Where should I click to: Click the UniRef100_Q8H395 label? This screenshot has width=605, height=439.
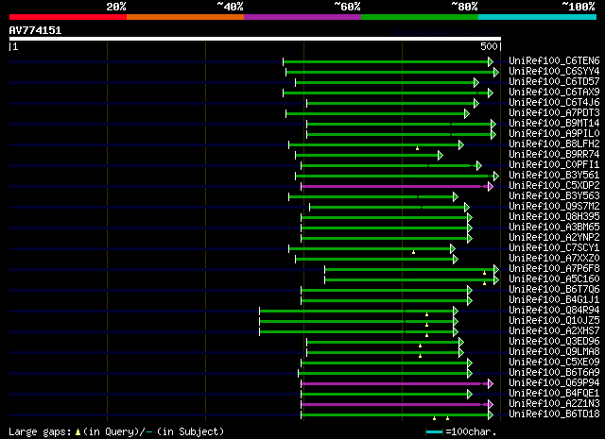pyautogui.click(x=554, y=217)
